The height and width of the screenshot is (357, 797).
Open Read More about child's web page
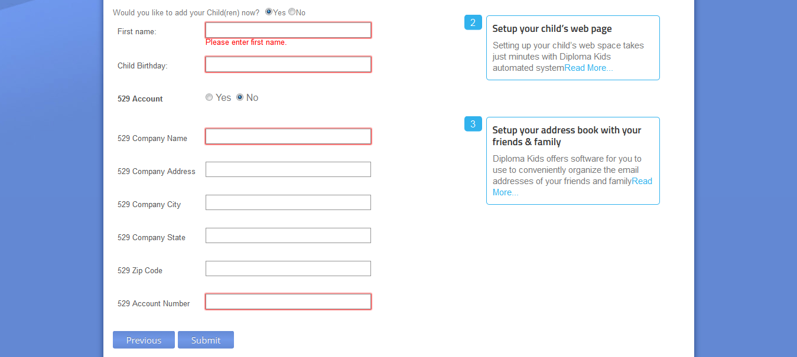click(x=588, y=67)
